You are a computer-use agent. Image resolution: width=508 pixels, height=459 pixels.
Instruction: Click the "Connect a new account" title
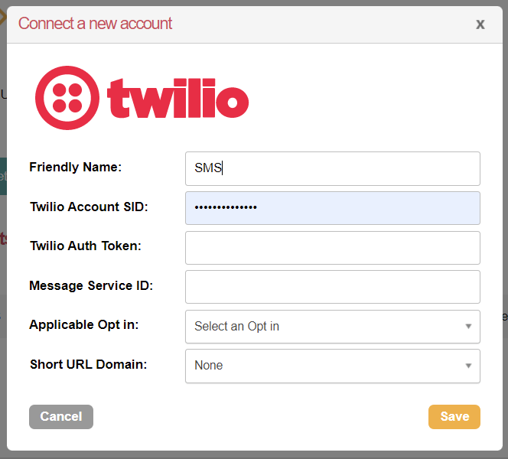pyautogui.click(x=96, y=24)
